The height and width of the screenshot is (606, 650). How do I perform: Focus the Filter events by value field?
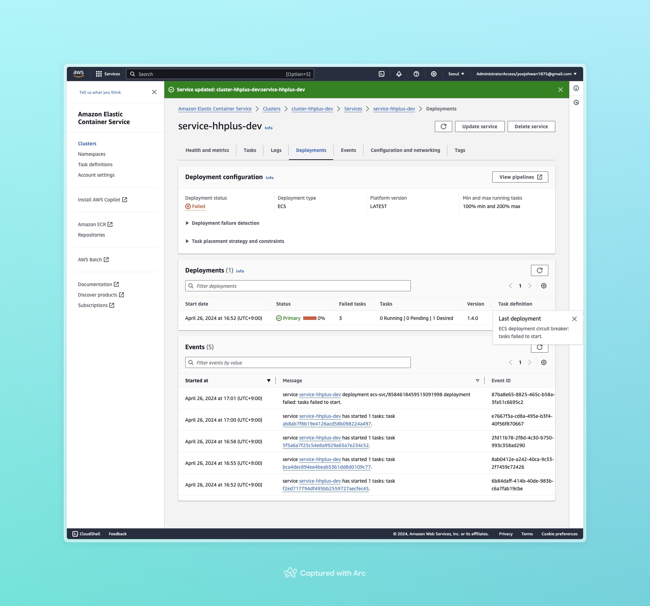(298, 362)
